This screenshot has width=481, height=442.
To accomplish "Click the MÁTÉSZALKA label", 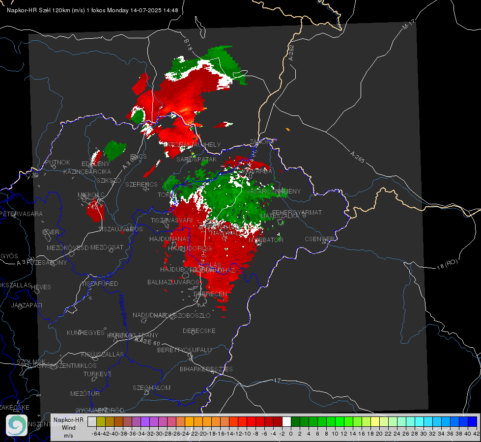I will click(x=280, y=216).
